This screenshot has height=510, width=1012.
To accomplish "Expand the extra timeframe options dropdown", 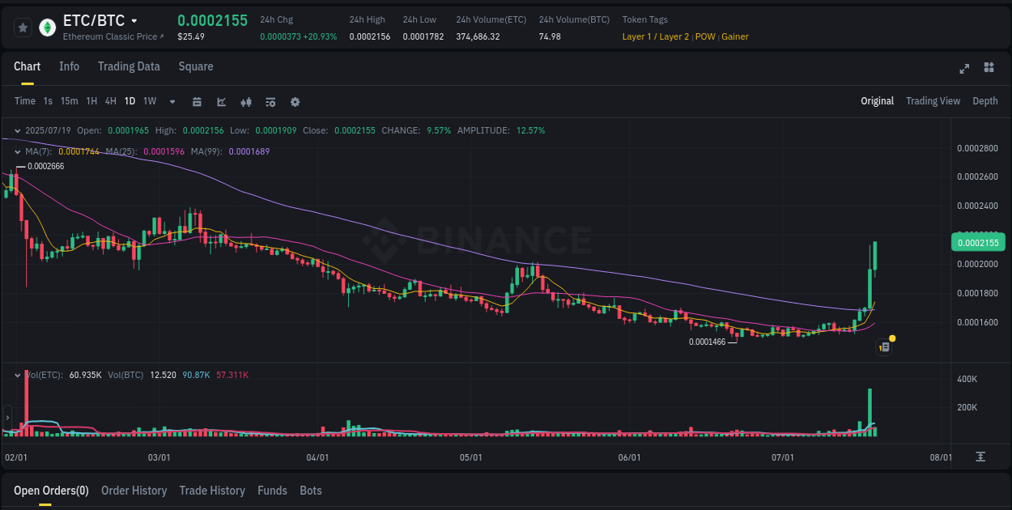I will point(172,101).
